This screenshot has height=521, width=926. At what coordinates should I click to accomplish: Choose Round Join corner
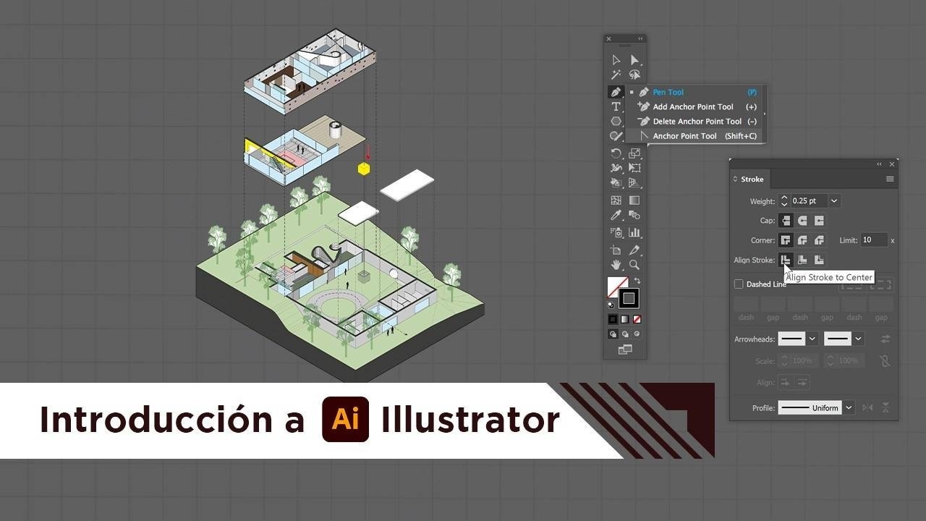click(x=802, y=240)
